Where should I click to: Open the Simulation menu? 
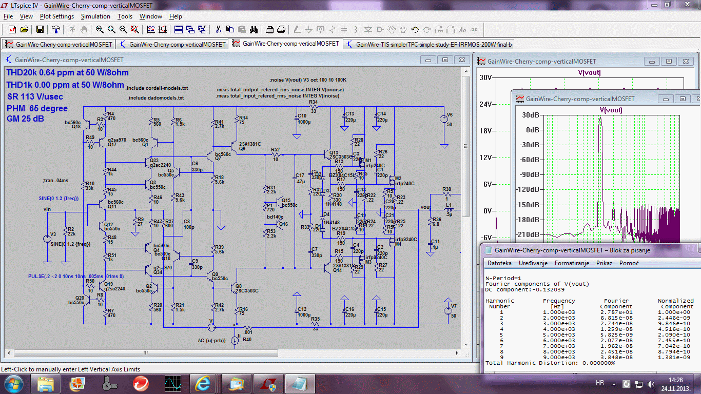95,16
